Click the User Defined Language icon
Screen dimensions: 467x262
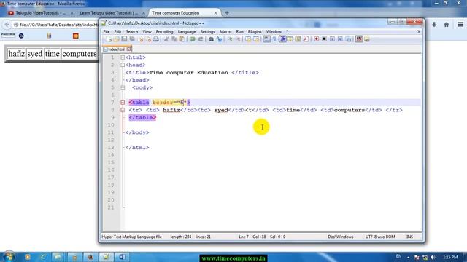coord(290,39)
